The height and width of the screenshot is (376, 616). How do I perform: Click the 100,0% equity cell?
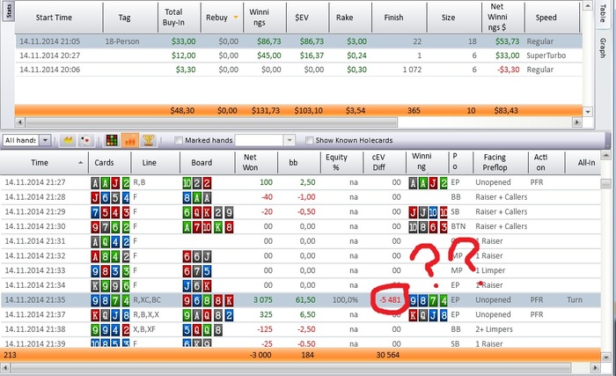coord(345,300)
